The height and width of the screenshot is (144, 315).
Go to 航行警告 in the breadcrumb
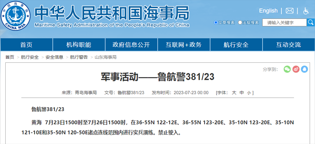coord(79,57)
